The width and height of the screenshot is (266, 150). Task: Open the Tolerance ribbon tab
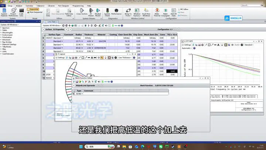point(41,6)
